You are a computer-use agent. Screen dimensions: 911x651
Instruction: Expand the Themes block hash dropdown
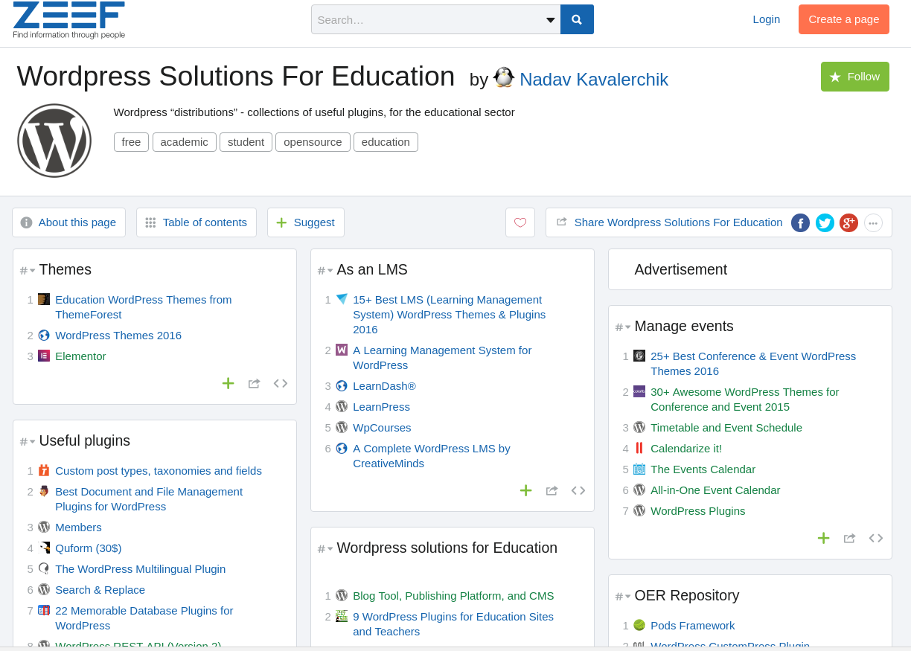click(x=28, y=271)
